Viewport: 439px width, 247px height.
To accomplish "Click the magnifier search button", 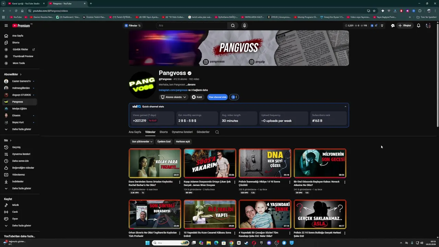I will pos(233,25).
